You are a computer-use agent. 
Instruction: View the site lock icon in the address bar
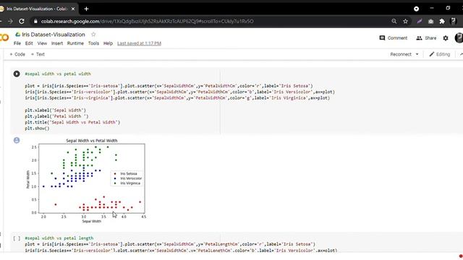click(35, 21)
